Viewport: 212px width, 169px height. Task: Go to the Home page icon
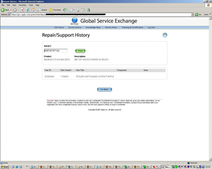tap(33, 10)
